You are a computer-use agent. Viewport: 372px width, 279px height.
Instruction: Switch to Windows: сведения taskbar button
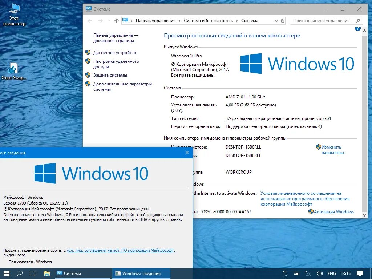point(141,274)
